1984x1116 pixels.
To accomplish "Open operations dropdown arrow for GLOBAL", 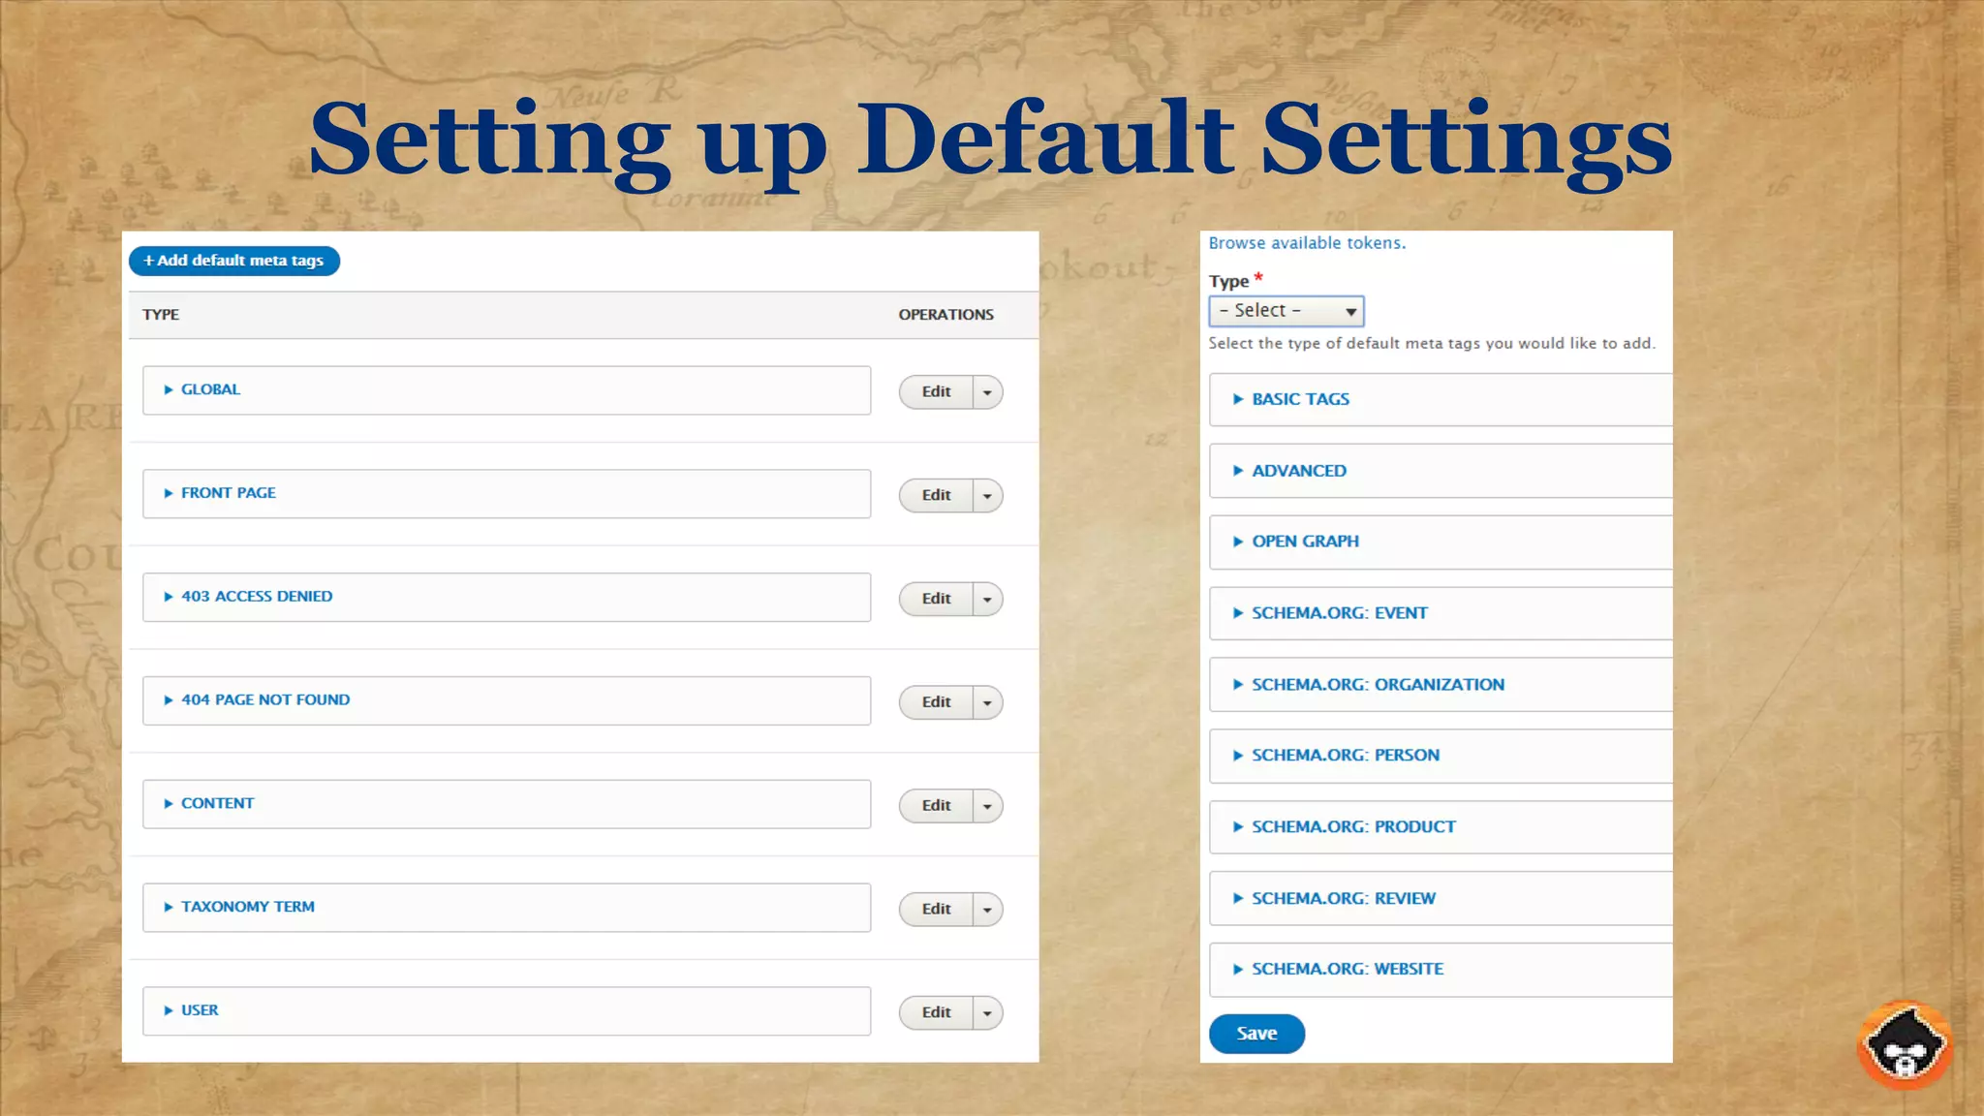I will tap(987, 392).
